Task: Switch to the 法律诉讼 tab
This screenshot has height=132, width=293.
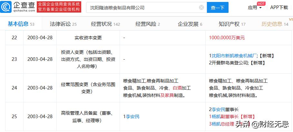Action: coord(63,24)
